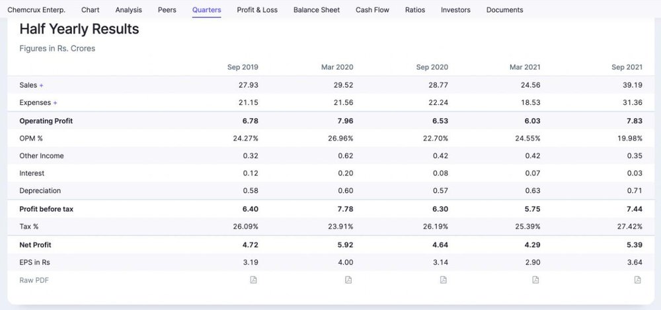Image resolution: width=661 pixels, height=310 pixels.
Task: Click EPS value 3.64
Action: [x=635, y=263]
